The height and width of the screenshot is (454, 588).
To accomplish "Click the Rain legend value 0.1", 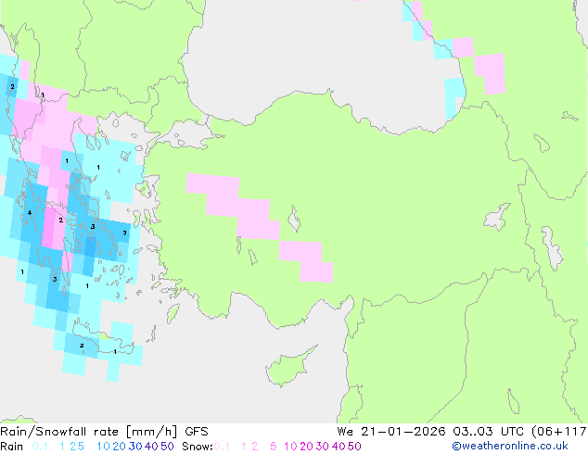I will [x=40, y=447].
